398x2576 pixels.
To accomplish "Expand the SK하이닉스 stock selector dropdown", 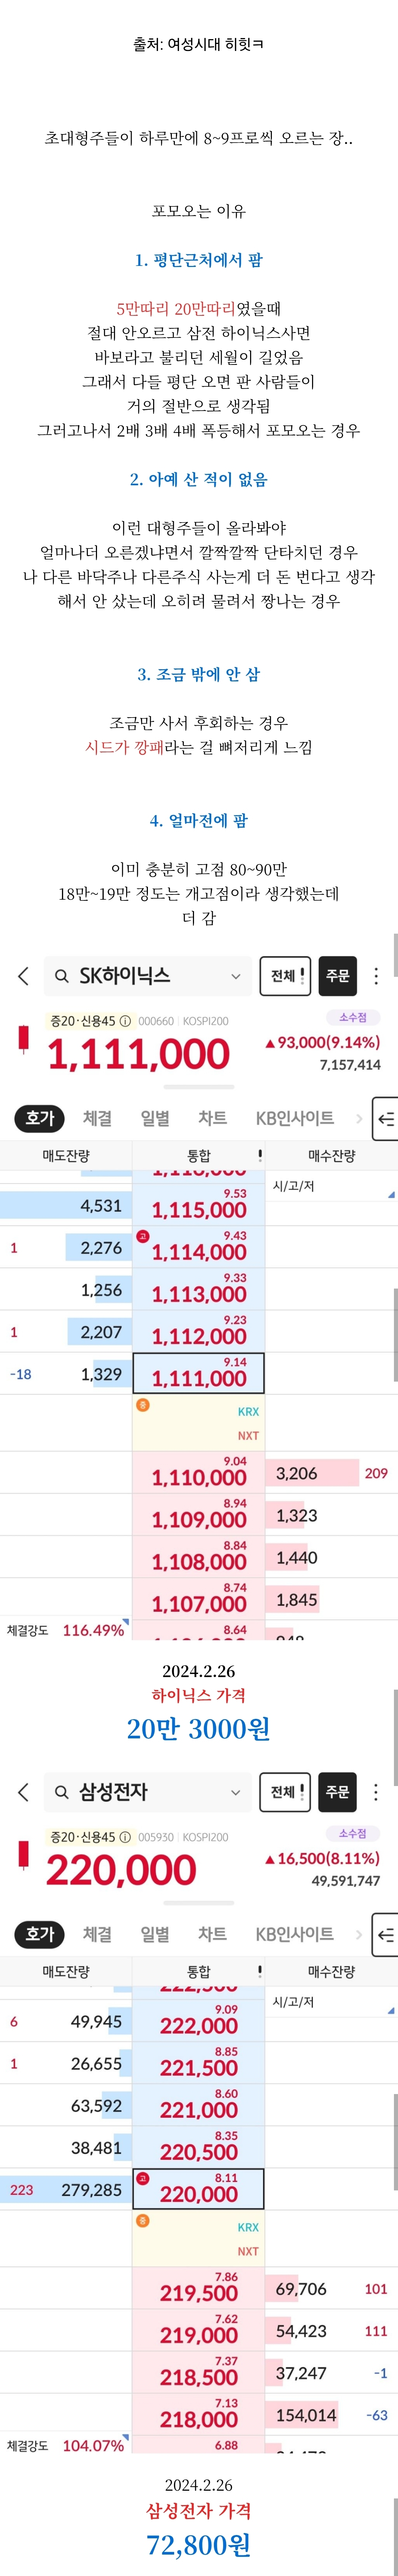I will click(x=236, y=976).
